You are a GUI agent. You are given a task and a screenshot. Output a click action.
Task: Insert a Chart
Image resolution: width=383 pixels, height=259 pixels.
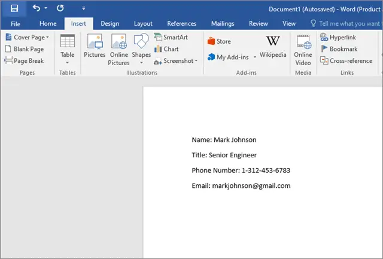click(x=166, y=49)
